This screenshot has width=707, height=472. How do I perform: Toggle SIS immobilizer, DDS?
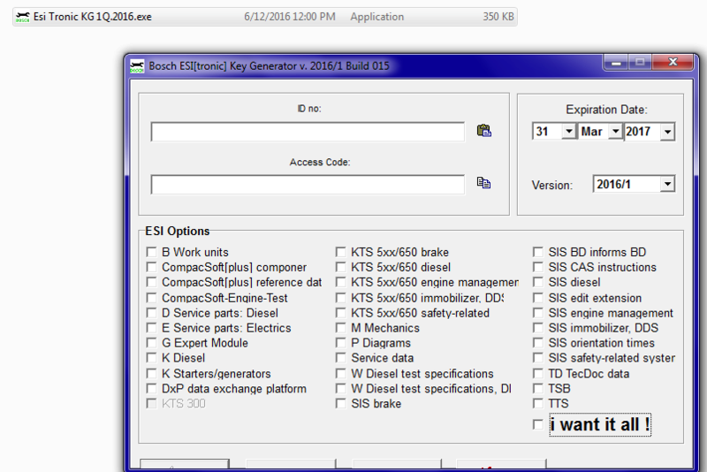click(x=538, y=328)
